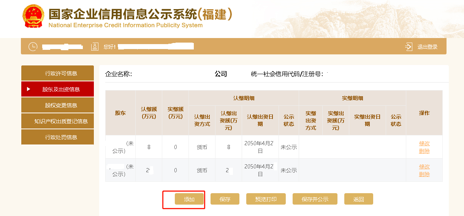Image resolution: width=464 pixels, height=216 pixels.
Task: Open 行政处罚信息 in the sidebar
Action: 57,137
